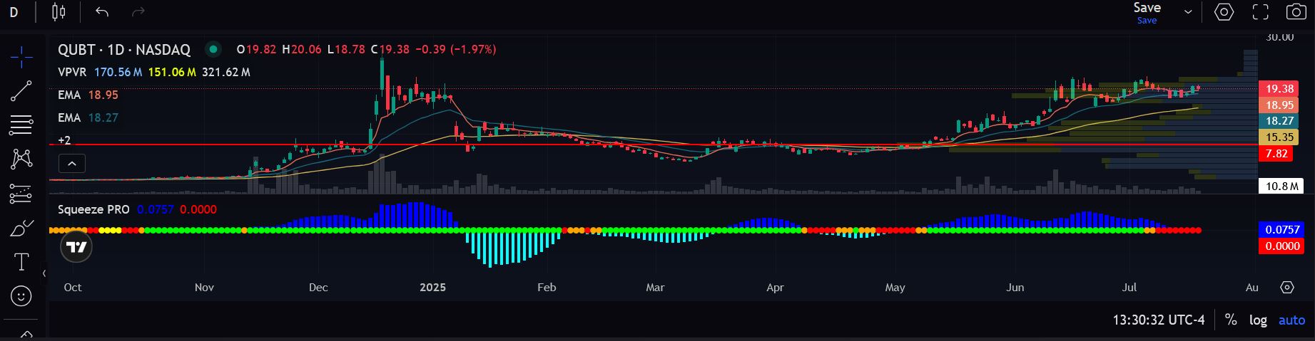Select the brush drawing tool
Screen dimensions: 1315x341
21,228
